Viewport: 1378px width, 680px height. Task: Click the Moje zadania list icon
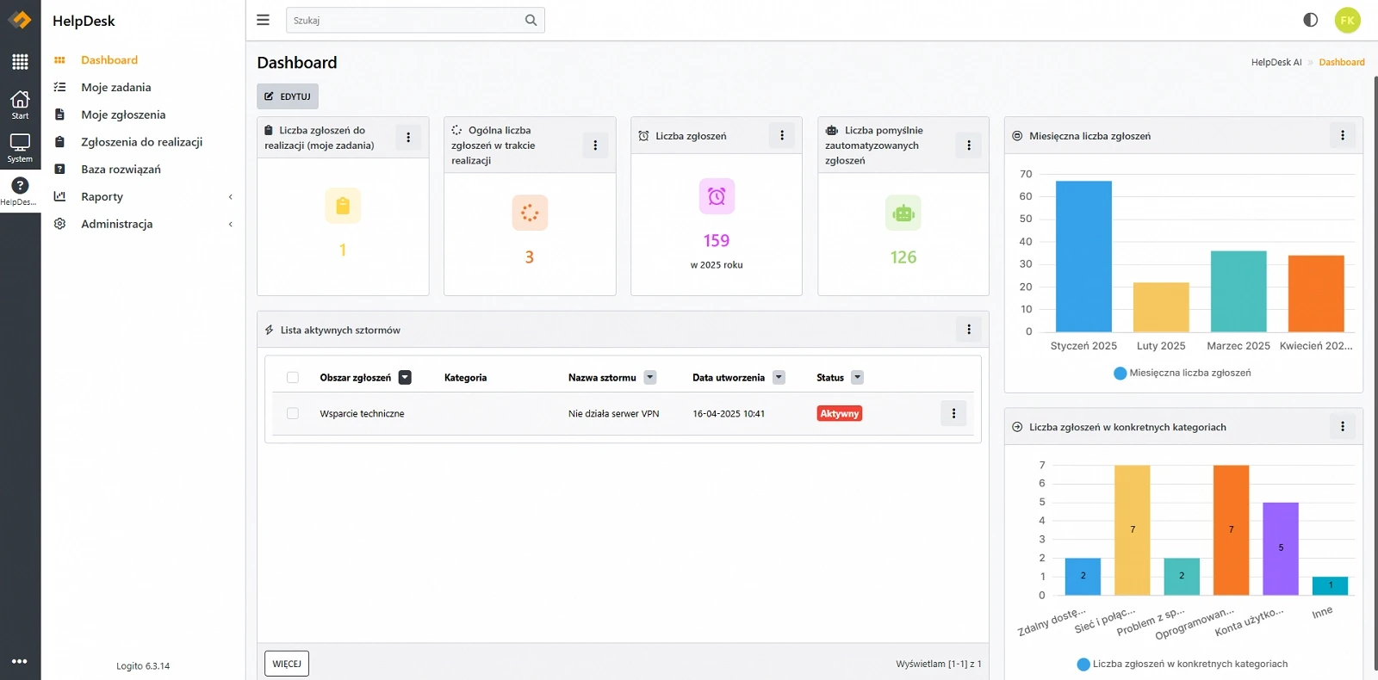click(59, 87)
